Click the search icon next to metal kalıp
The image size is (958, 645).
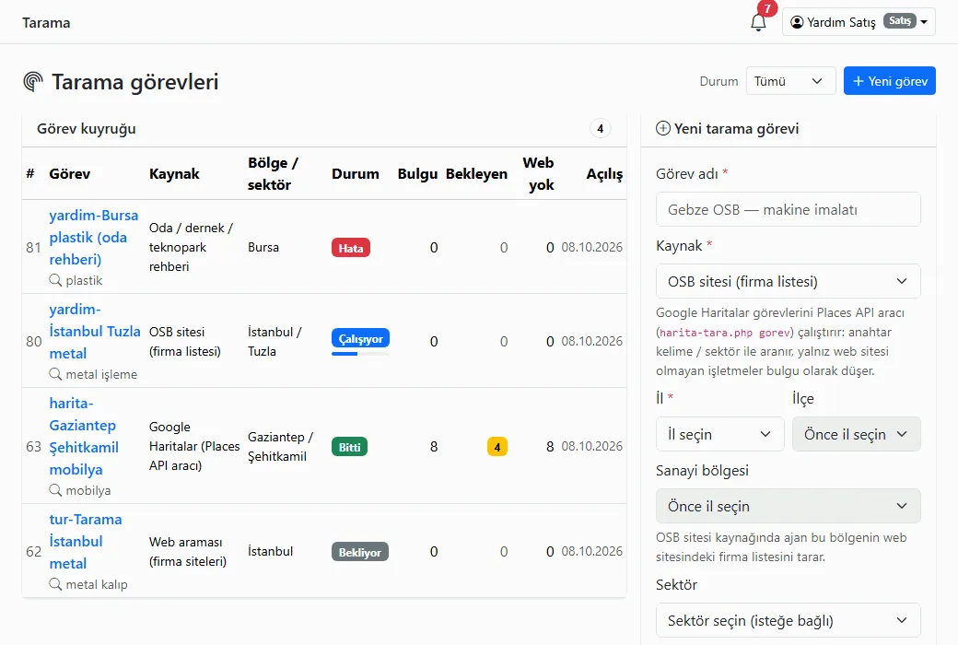tap(55, 584)
